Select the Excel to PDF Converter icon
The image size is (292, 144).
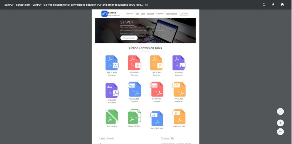click(x=157, y=89)
